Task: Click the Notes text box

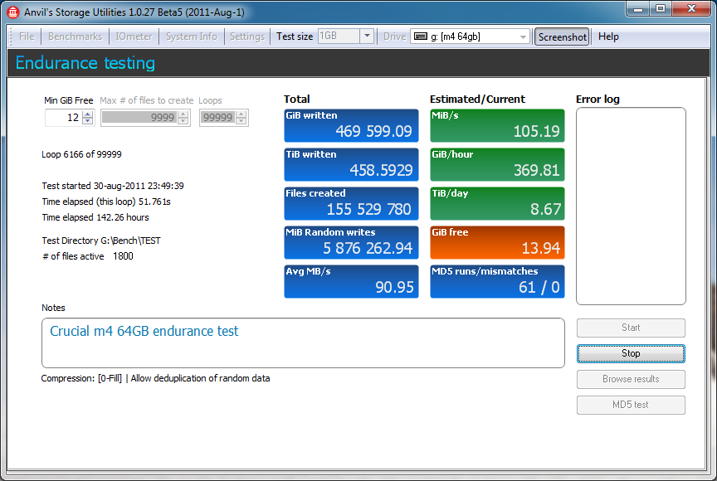Action: click(303, 343)
